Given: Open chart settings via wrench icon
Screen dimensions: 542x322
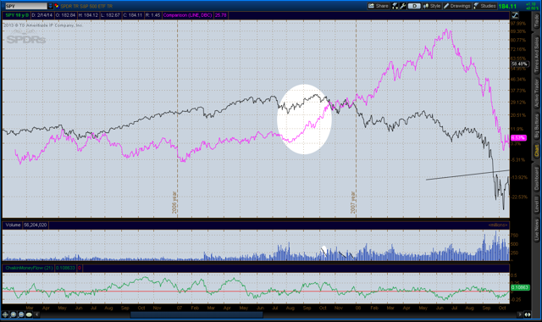Looking at the screenshot, I should (403, 6).
